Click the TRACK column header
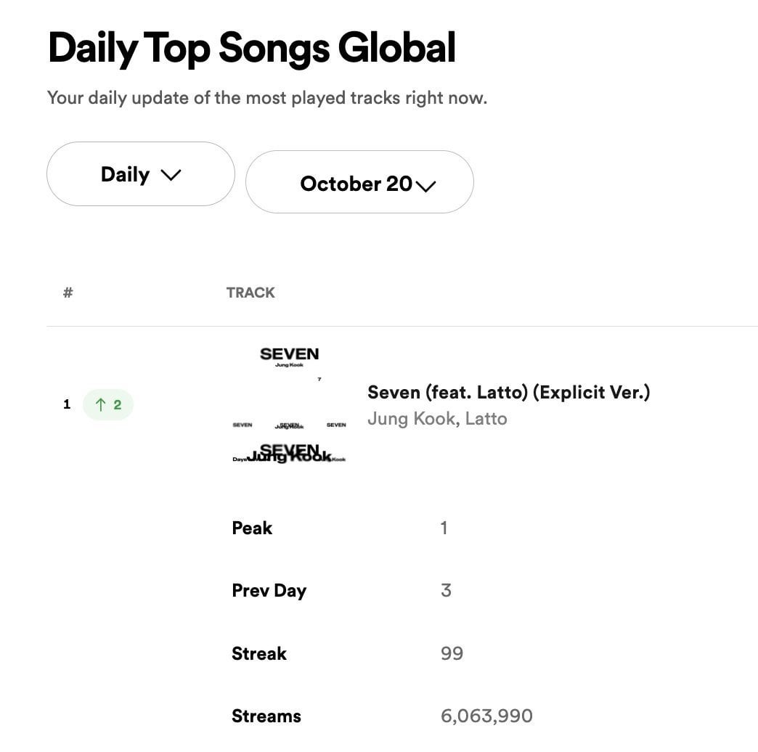Image resolution: width=758 pixels, height=752 pixels. 250,293
